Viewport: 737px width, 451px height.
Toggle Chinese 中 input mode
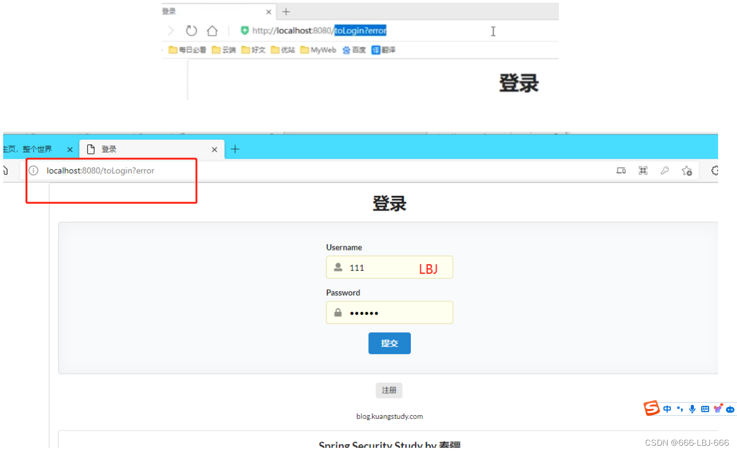pos(667,409)
